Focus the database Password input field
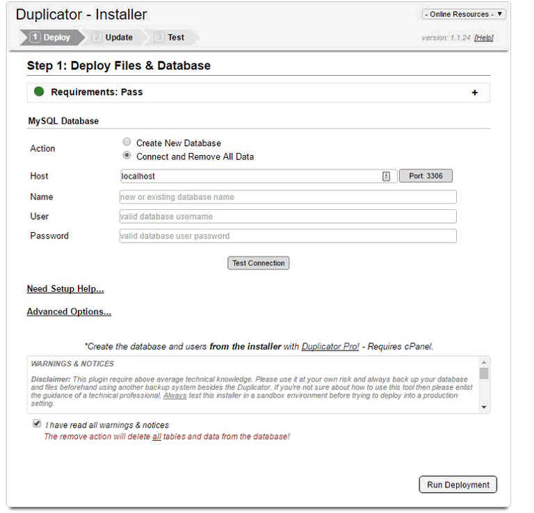 288,236
